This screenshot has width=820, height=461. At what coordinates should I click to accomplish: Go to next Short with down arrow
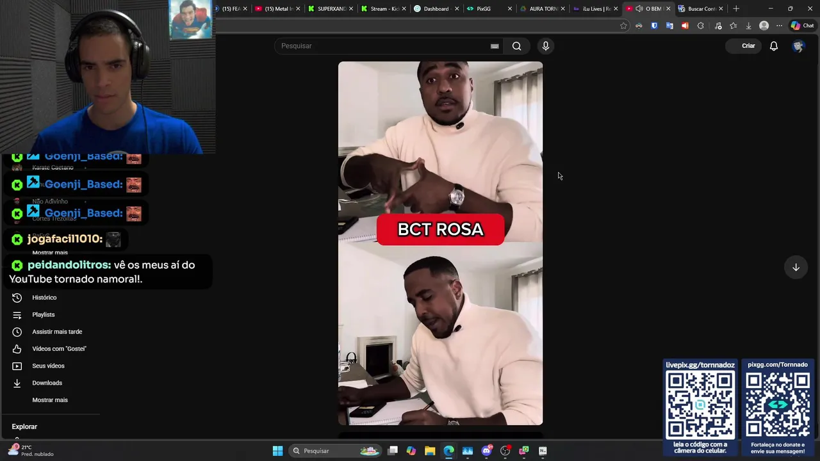(x=796, y=268)
